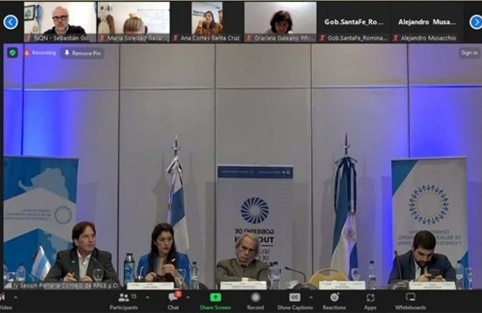Click the green Share Screen button
Screen dimensions: 482x313
pyautogui.click(x=216, y=300)
